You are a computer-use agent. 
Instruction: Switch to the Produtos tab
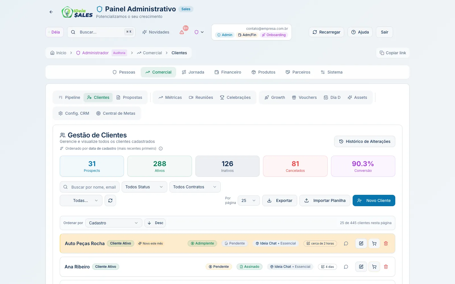263,72
